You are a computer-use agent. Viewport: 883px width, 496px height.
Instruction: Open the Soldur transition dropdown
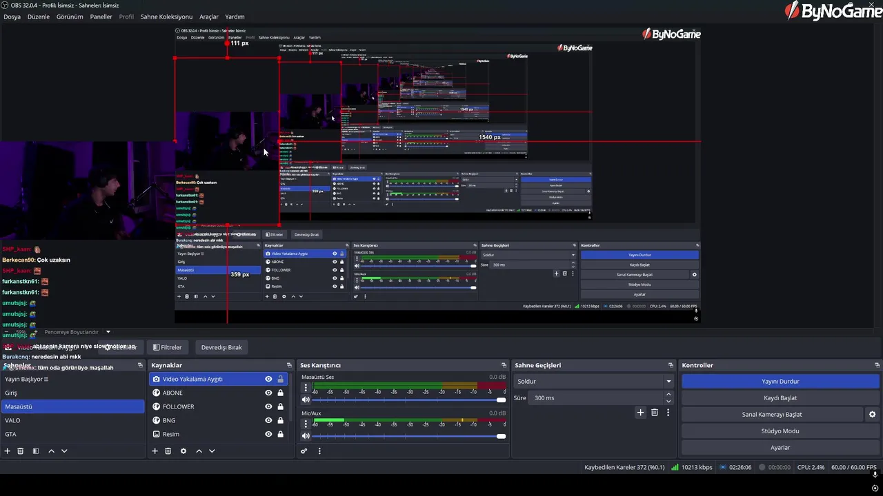tap(594, 381)
